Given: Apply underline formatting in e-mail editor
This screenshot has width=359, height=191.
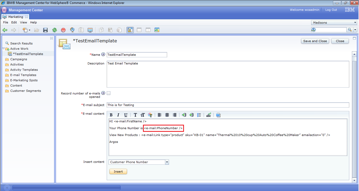Looking at the screenshot, I should (x=126, y=115).
